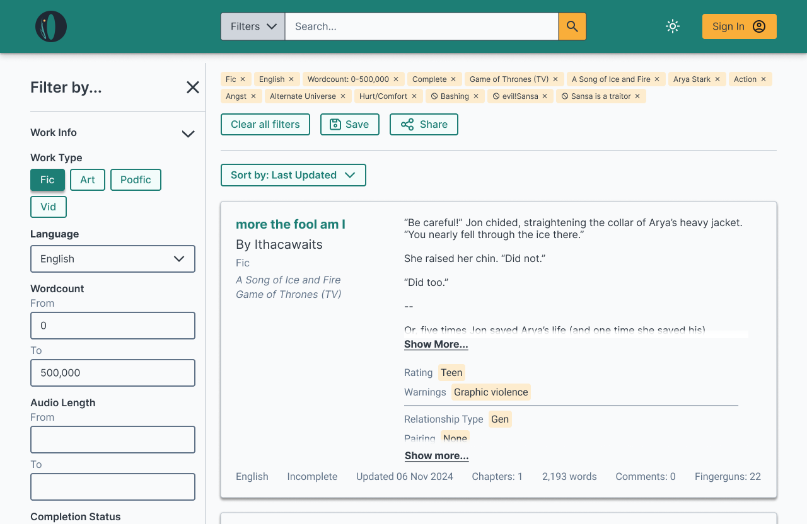Viewport: 807px width, 524px height.
Task: Click the magnifier search button
Action: (x=572, y=26)
